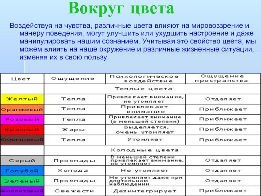
Task: Click the "Теплые цвета" section row
Action: tap(152, 89)
